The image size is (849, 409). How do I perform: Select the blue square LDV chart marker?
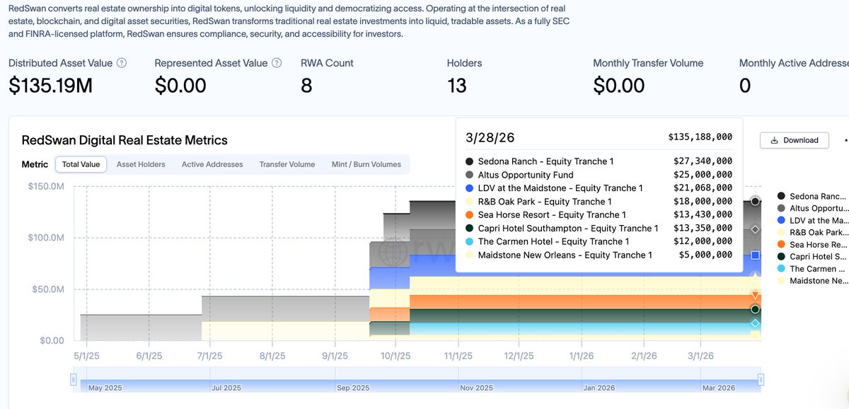(756, 255)
